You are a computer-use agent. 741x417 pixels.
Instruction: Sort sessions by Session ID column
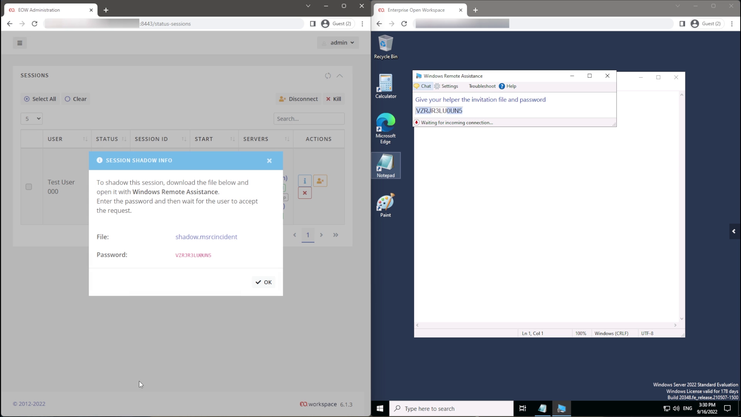click(x=160, y=139)
